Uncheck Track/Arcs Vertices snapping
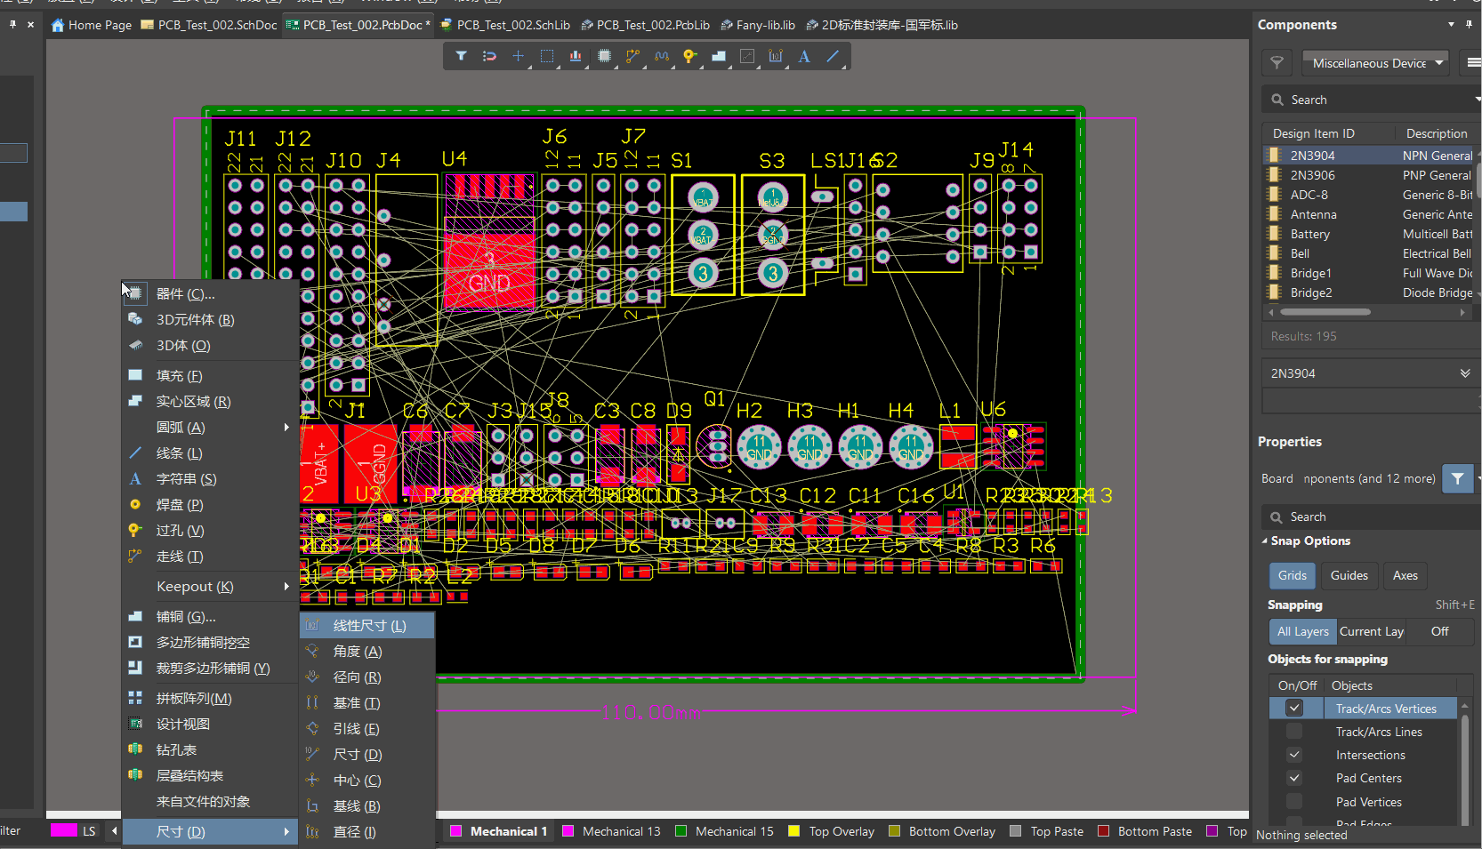 (x=1294, y=709)
